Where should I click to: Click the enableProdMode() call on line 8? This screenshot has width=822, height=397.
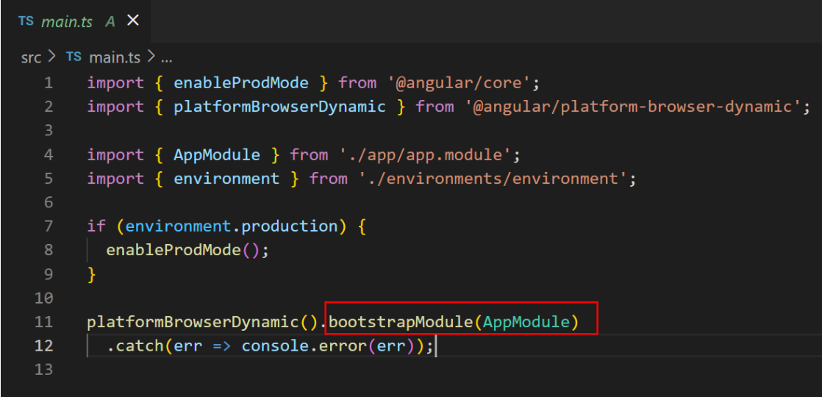pyautogui.click(x=182, y=250)
